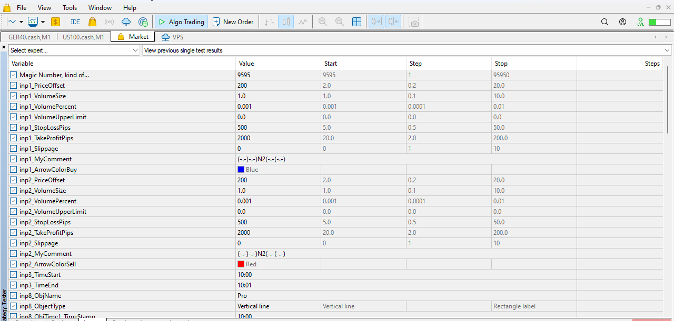Expand the previous single test results dropdown
Image resolution: width=674 pixels, height=321 pixels.
(668, 50)
